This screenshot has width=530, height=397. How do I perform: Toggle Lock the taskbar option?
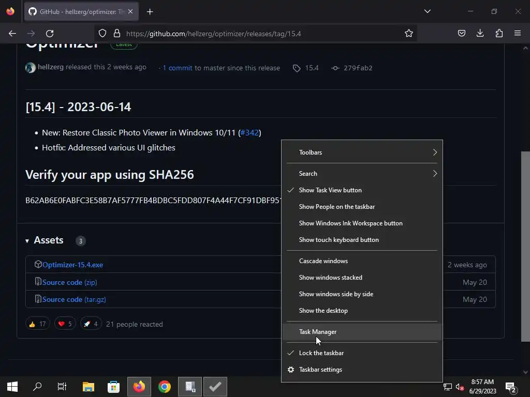click(x=362, y=353)
